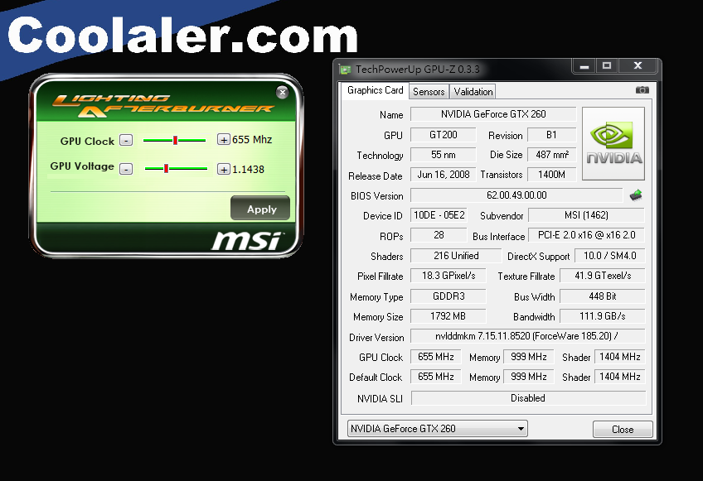
Task: Click the NVIDIA SLI Disabled field
Action: 528,397
